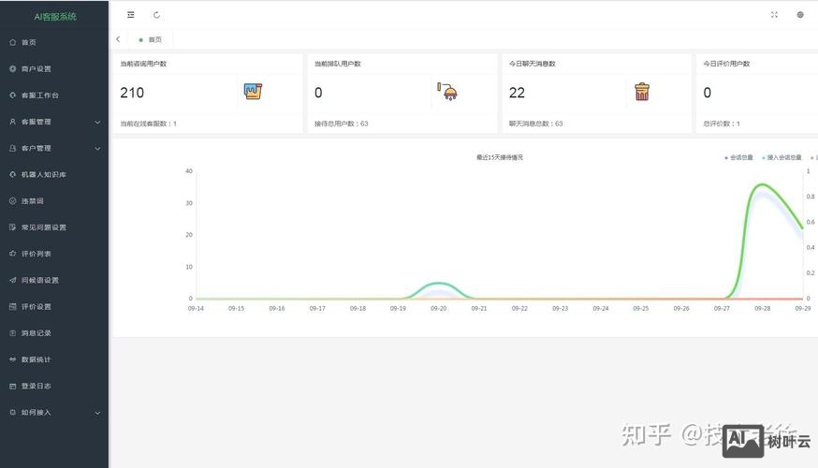The height and width of the screenshot is (468, 818).
Task: Click the house icon beside 首页 in sidebar
Action: 12,42
